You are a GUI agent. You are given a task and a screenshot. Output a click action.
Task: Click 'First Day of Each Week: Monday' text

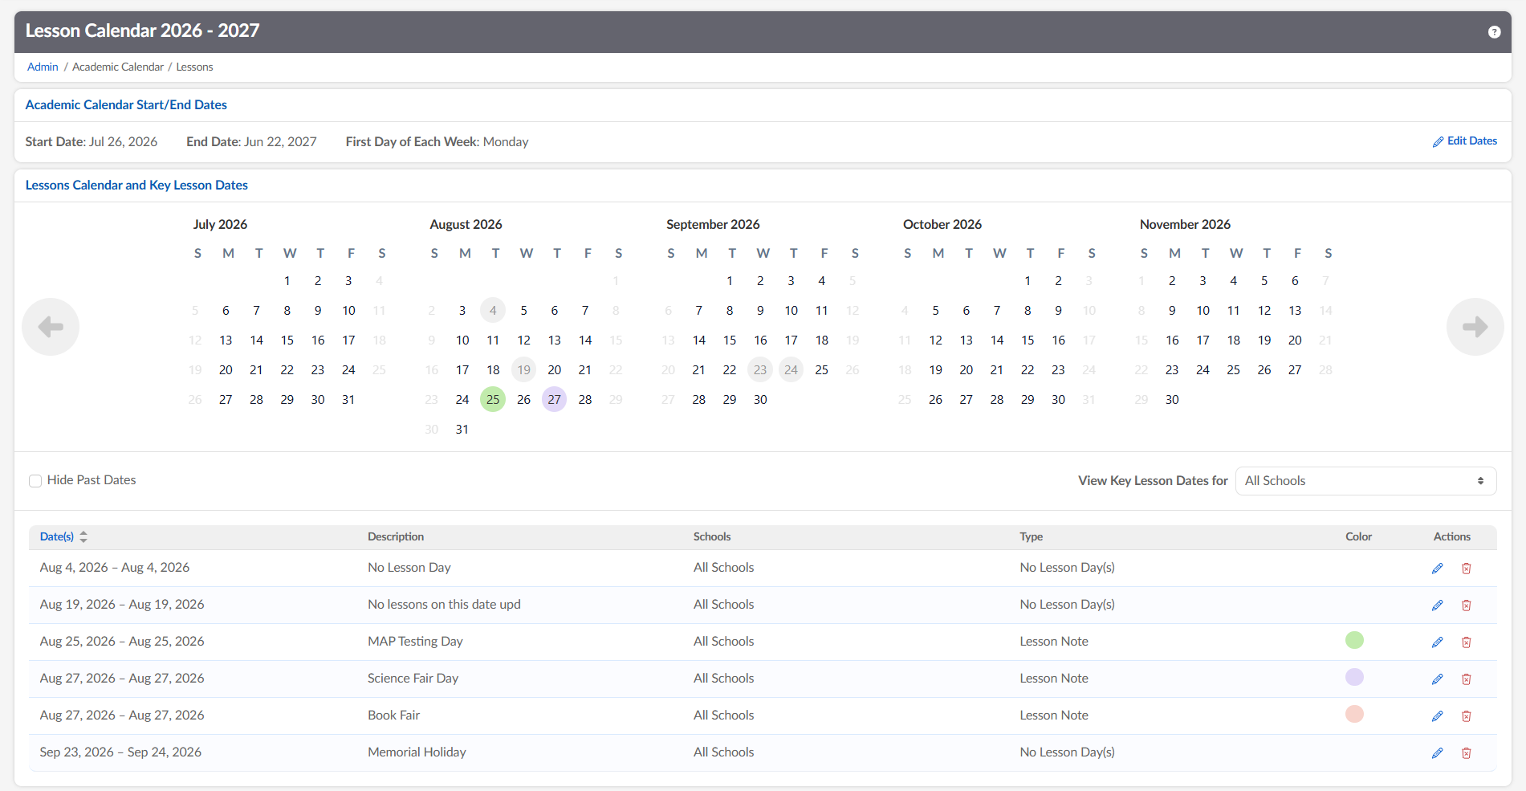click(x=437, y=142)
